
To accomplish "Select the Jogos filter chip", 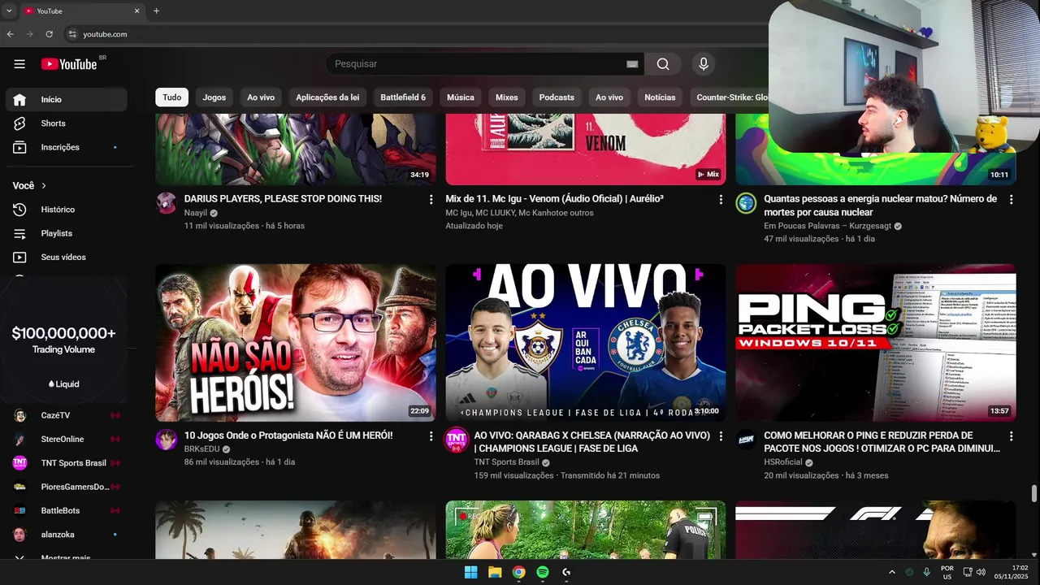I will (214, 97).
